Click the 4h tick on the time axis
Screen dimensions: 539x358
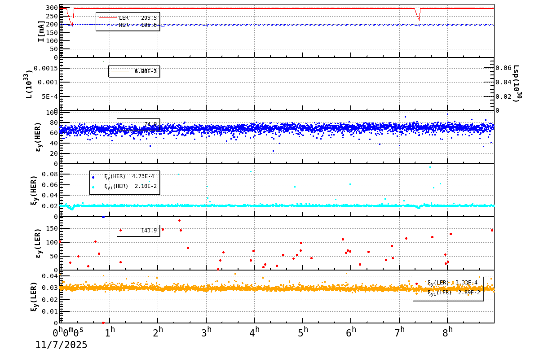tap(255, 331)
